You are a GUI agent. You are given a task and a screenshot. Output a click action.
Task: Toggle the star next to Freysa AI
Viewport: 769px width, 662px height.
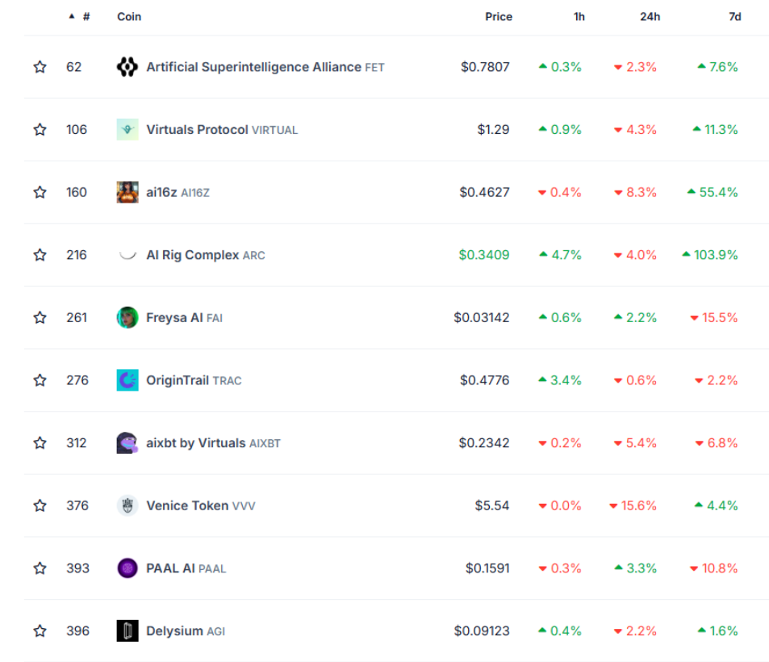(40, 317)
